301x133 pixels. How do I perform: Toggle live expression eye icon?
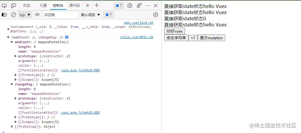click(37, 15)
